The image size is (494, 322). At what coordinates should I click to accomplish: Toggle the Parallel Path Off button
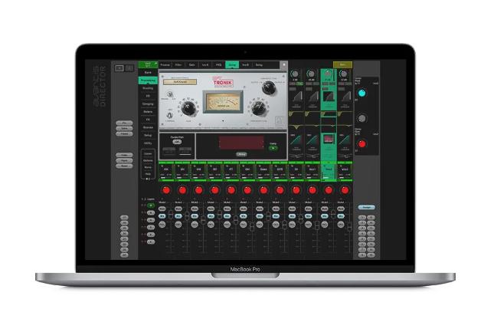coord(177,142)
